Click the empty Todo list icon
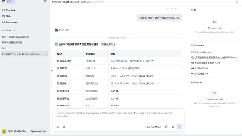The height and width of the screenshot is (136, 242). pos(214,22)
